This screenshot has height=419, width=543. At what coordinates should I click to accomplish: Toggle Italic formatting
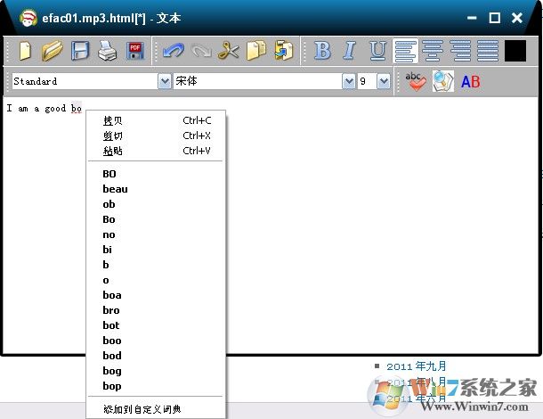coord(350,51)
